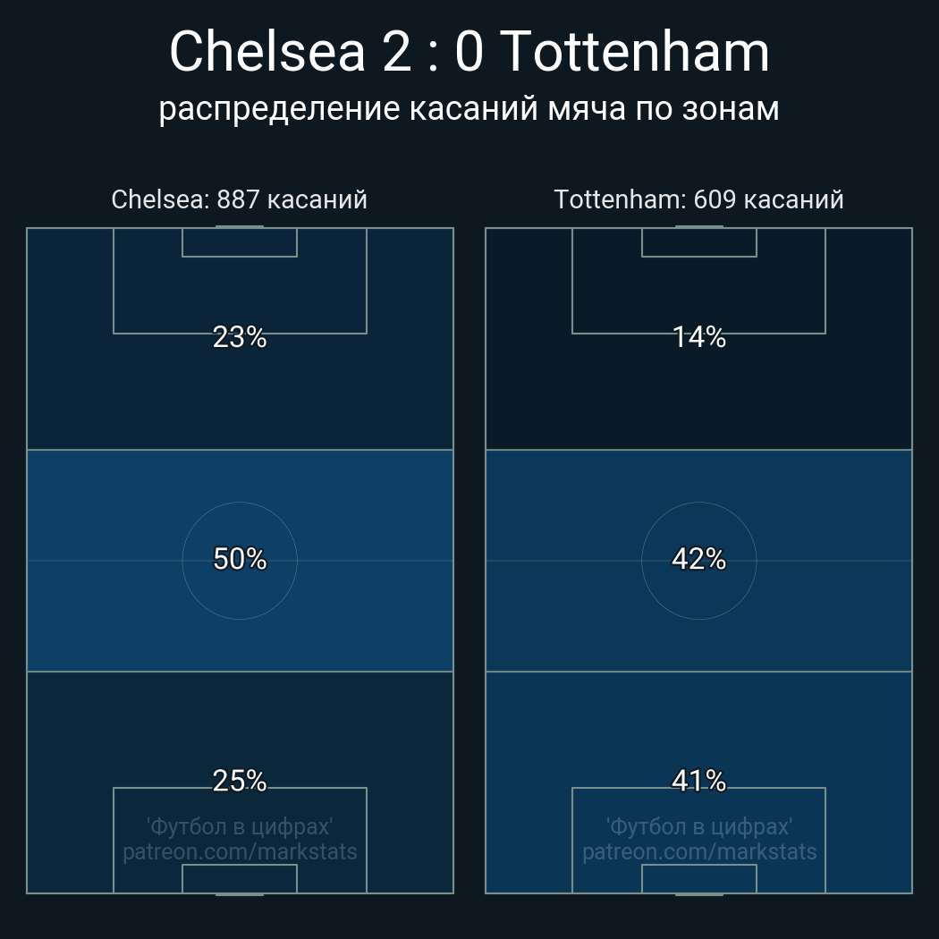Click Chelsea's 23% attacking third label
Screen dimensions: 939x939
240,337
